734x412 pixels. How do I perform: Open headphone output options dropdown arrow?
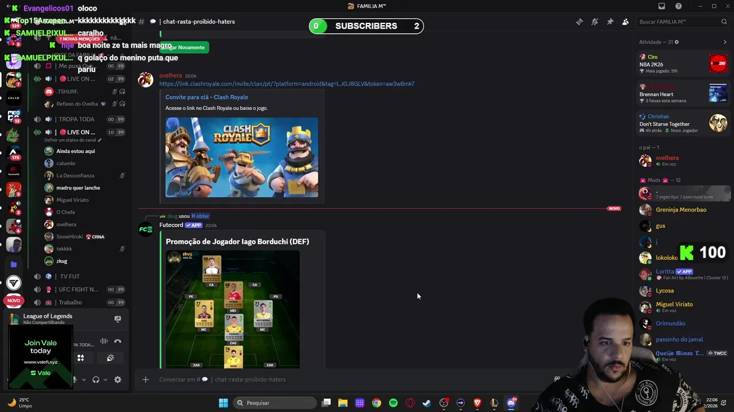[x=105, y=379]
